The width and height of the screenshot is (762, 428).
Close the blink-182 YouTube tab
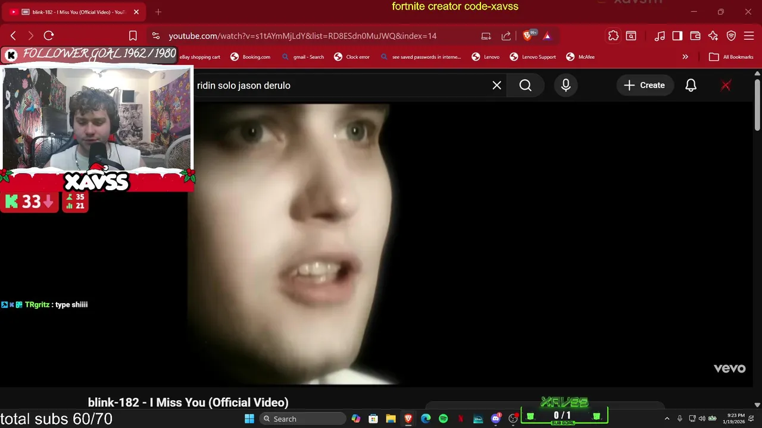click(136, 12)
